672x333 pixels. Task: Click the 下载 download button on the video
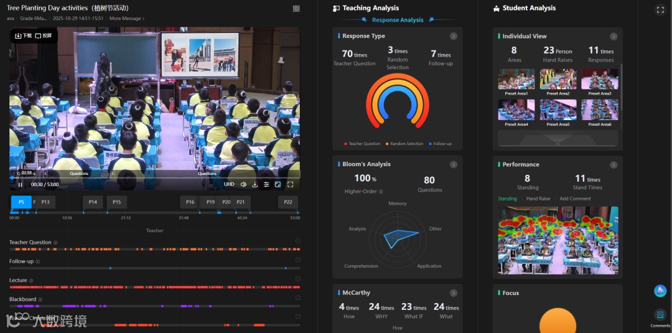pyautogui.click(x=24, y=35)
